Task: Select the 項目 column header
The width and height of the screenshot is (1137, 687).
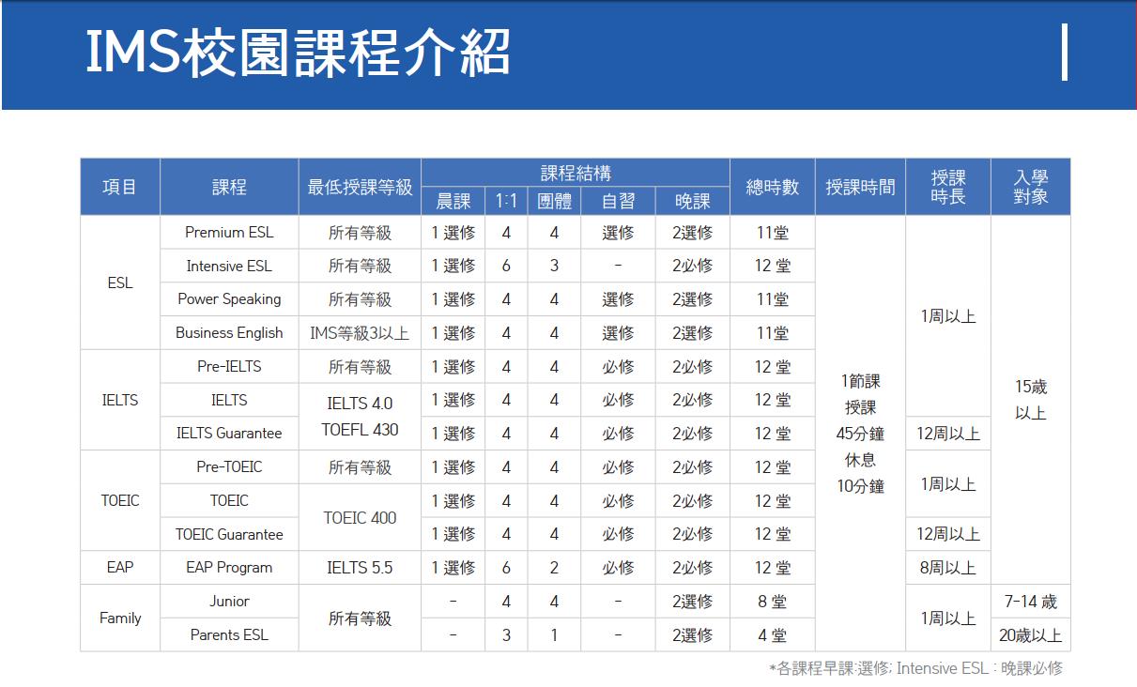Action: point(119,187)
